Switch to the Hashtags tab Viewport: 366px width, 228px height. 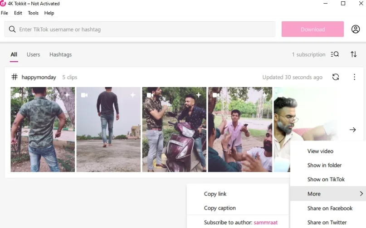pyautogui.click(x=60, y=54)
